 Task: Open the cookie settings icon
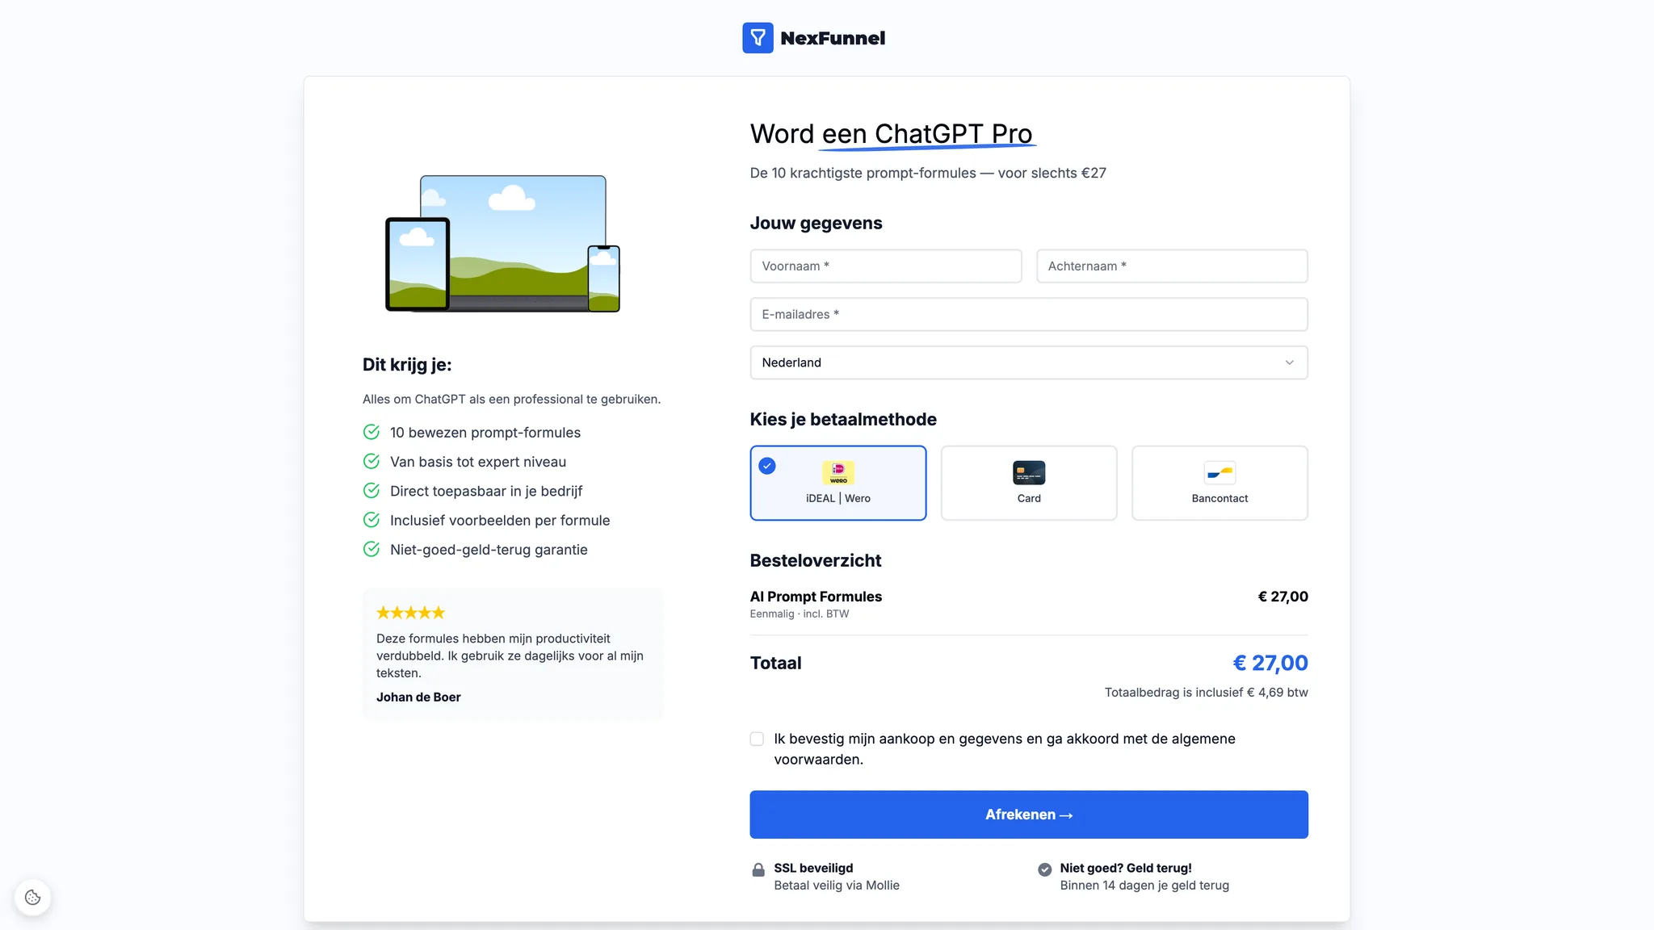tap(32, 897)
